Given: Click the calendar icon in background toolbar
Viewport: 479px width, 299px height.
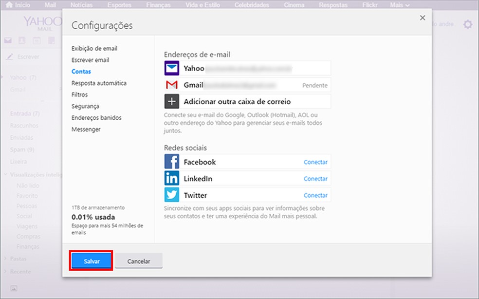Looking at the screenshot, I should [37, 40].
